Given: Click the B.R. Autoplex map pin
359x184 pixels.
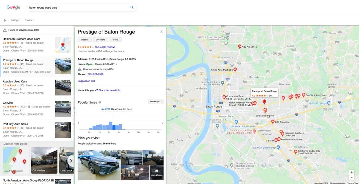Looking at the screenshot, I should click(x=273, y=122).
